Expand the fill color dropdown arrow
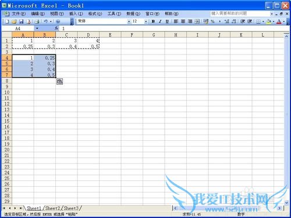 (x=274, y=21)
